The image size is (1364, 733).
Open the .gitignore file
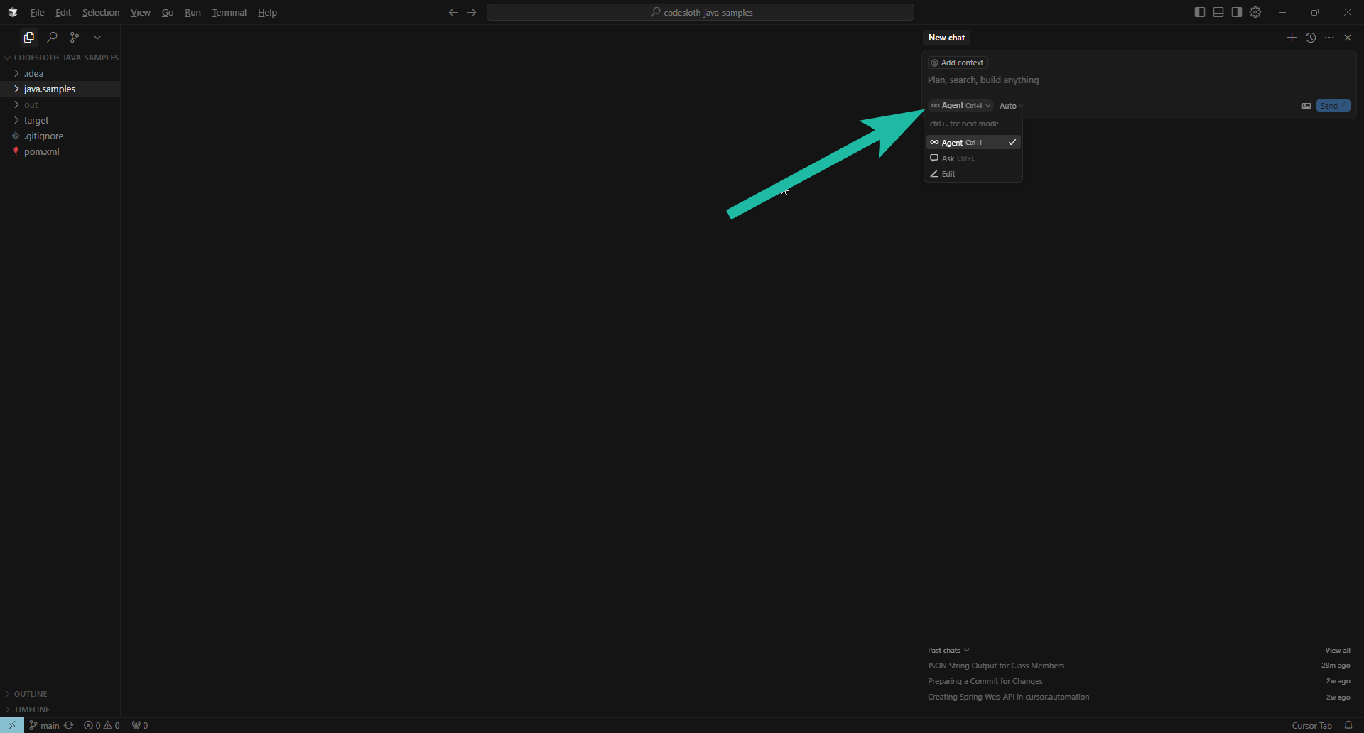coord(60,136)
